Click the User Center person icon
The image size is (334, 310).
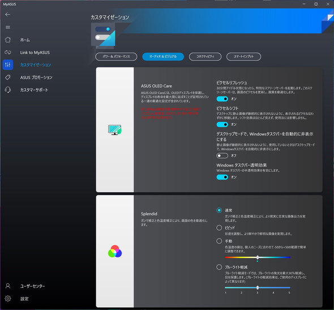pos(8,286)
